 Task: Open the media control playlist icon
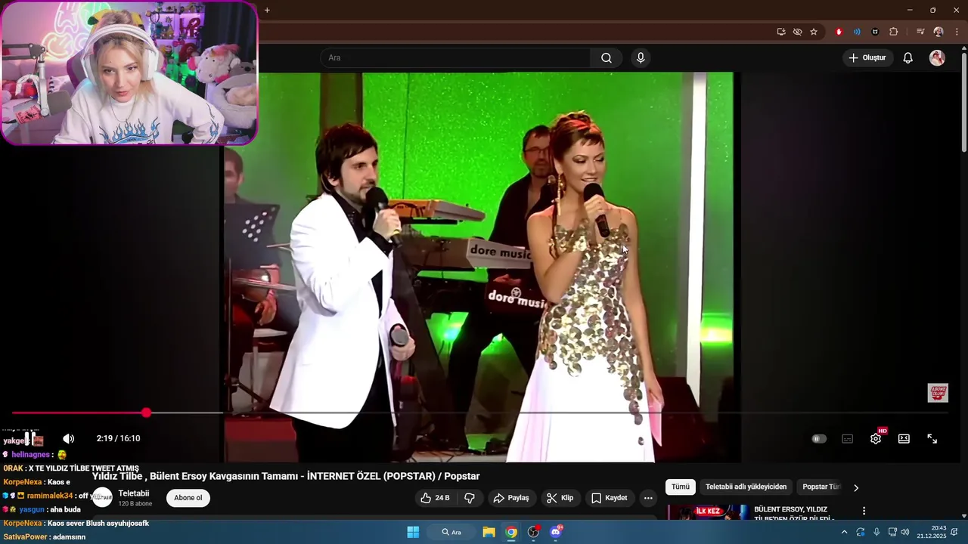click(x=920, y=32)
